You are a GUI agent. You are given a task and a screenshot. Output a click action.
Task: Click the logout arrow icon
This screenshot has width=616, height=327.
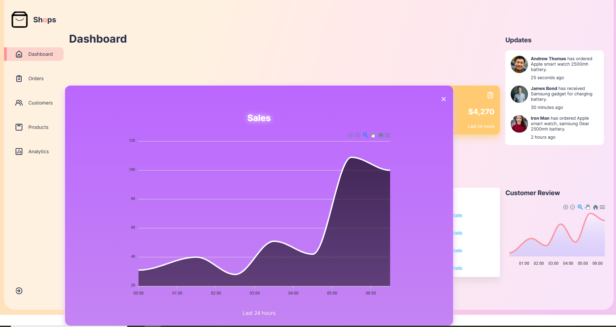[x=19, y=291]
